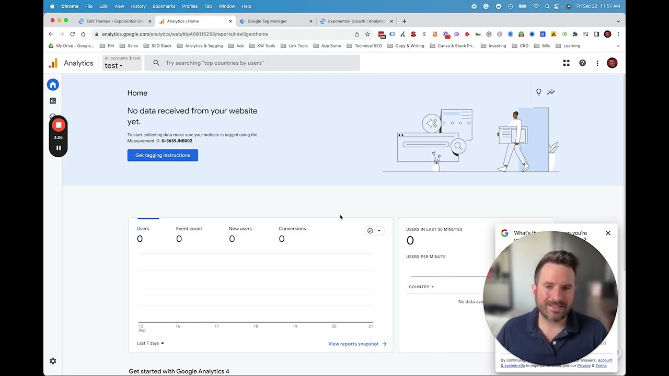Open Chrome Extensions puzzle menu
This screenshot has height=376, width=669.
click(575, 34)
